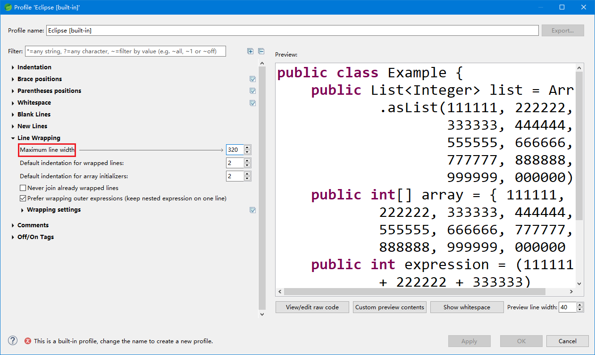Screen dimensions: 595x355
Task: Click the Spring icon in the title bar
Action: (8, 7)
